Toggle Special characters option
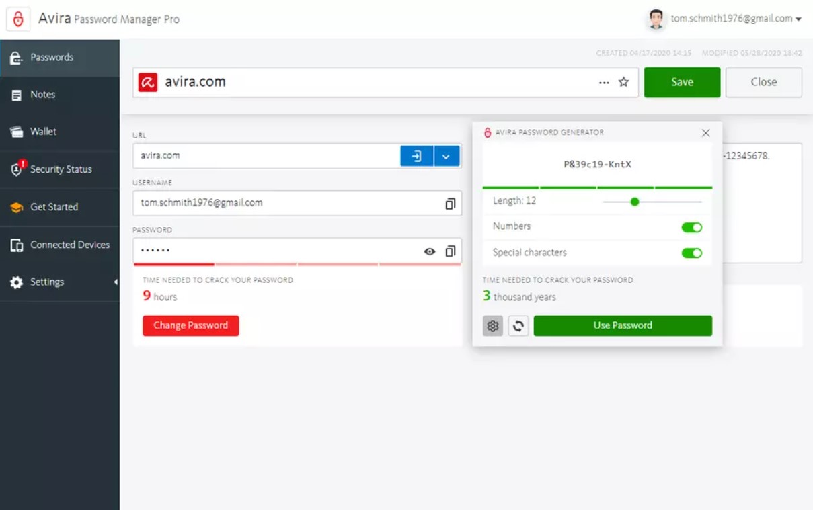Screen dimensions: 813x510 [692, 253]
